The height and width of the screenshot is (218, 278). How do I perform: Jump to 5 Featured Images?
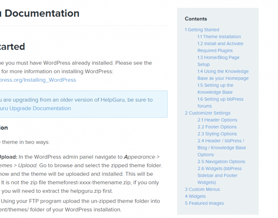(x=204, y=203)
